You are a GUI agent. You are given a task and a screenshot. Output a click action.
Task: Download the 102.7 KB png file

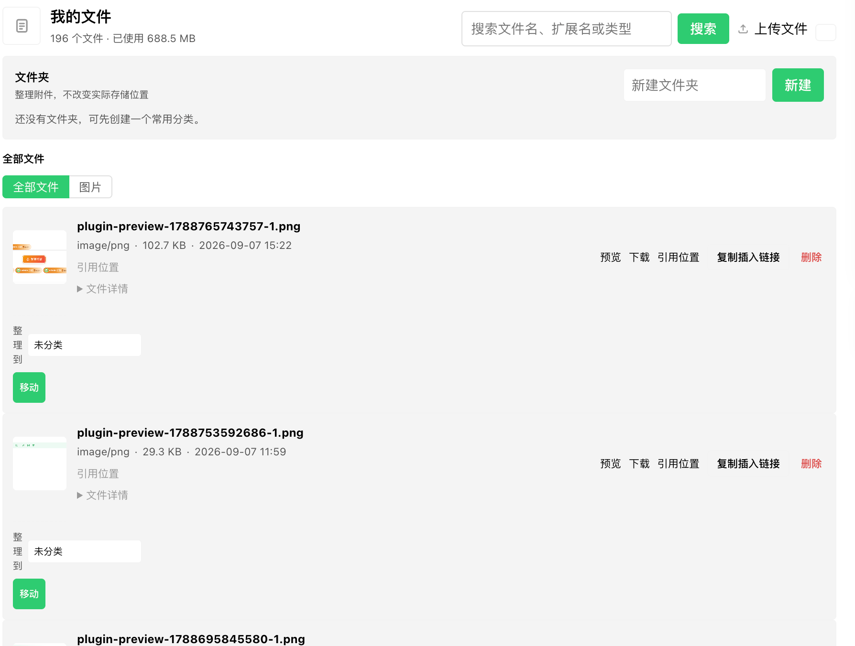coord(639,257)
